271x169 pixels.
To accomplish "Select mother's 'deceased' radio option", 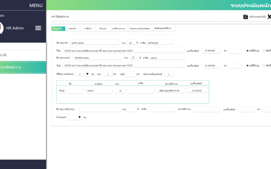I will 264,66.
